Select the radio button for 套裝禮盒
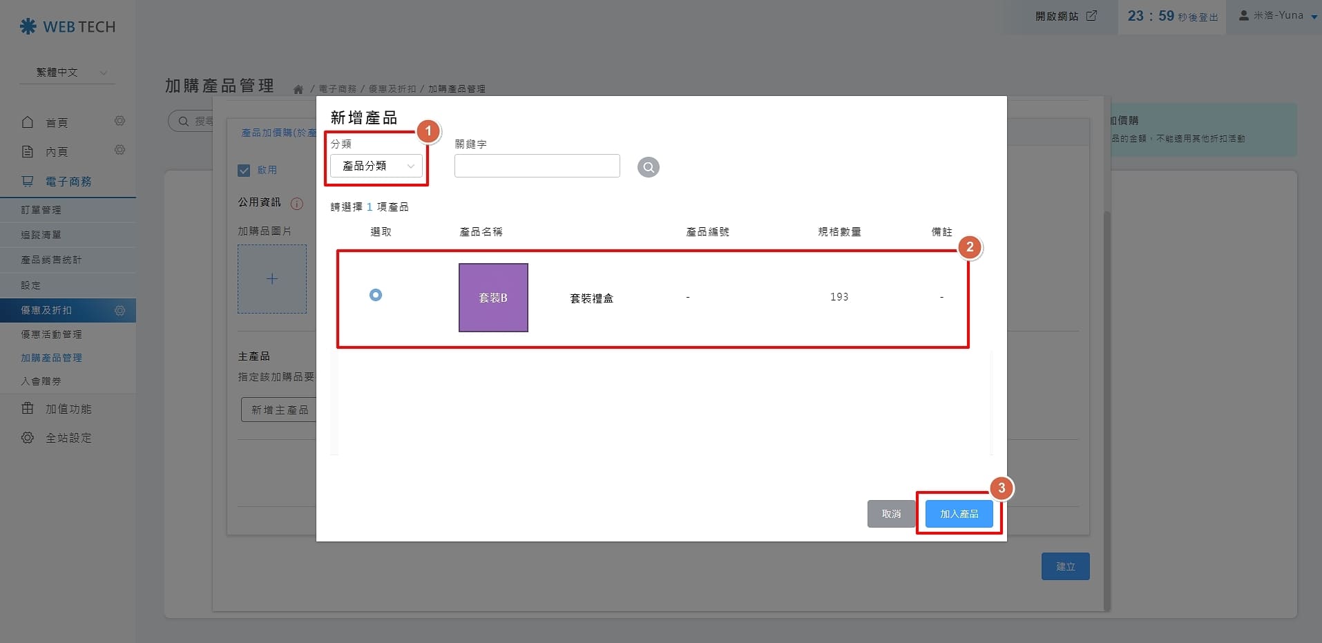The height and width of the screenshot is (643, 1322). (376, 296)
